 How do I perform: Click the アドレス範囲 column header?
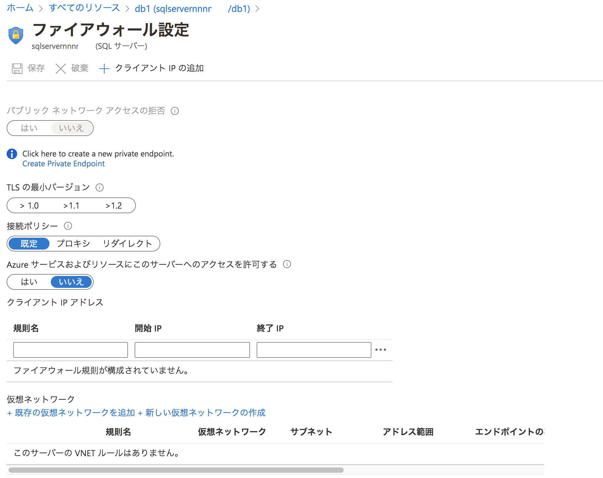[408, 432]
